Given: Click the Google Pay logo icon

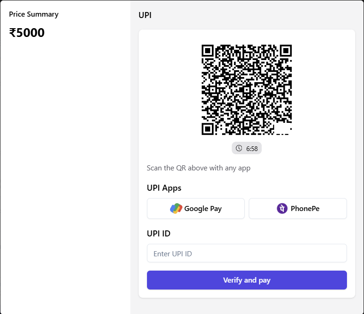Looking at the screenshot, I should point(176,209).
